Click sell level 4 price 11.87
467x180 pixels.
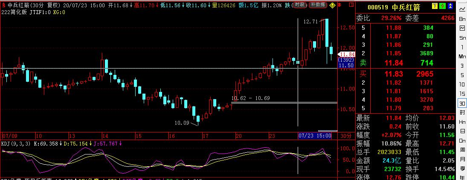point(394,37)
